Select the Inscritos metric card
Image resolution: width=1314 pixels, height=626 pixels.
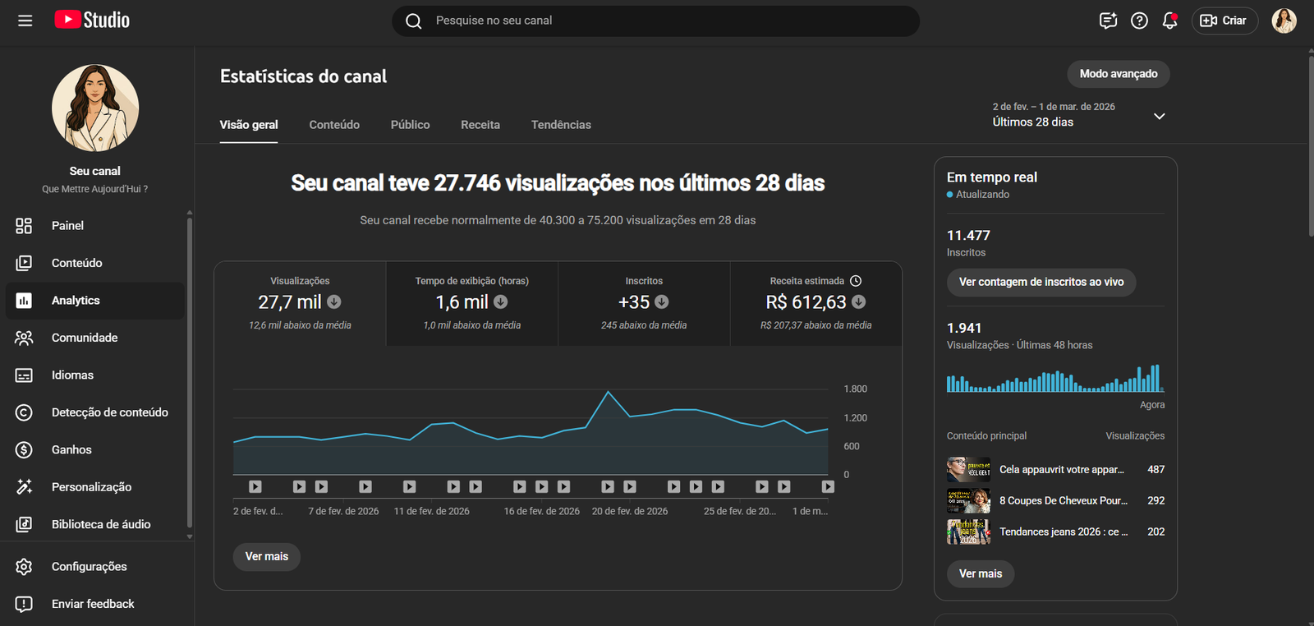[644, 303]
